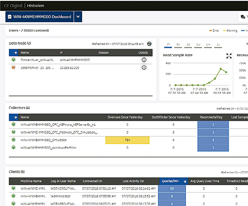Select the 1h time range tab

pos(168,45)
